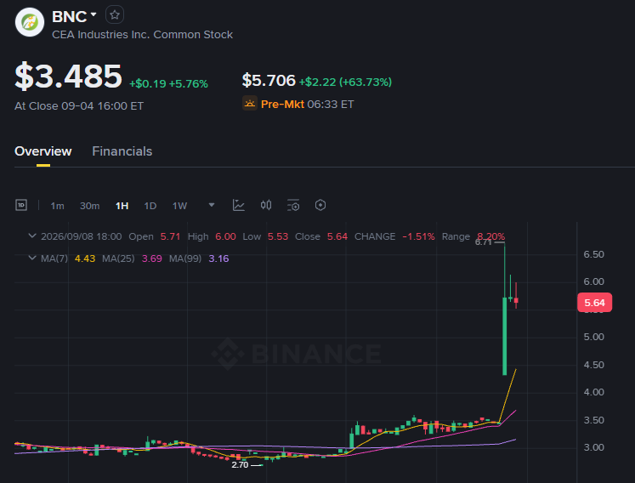Viewport: 635px width, 483px height.
Task: Click the current price label 5.64
Action: (x=594, y=303)
